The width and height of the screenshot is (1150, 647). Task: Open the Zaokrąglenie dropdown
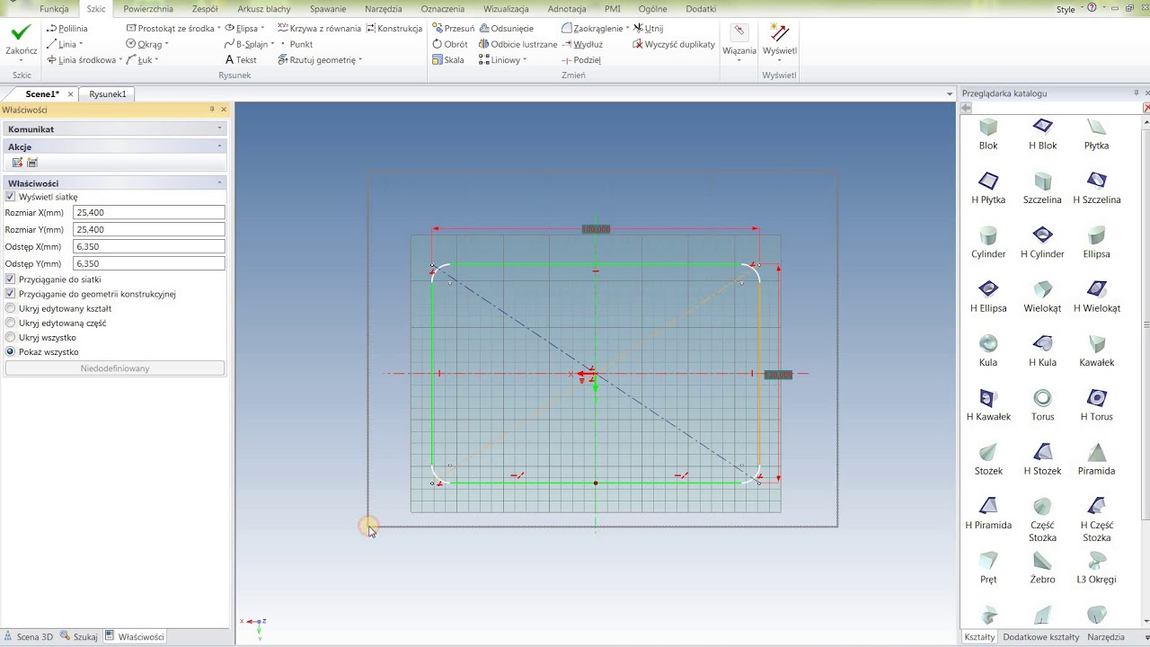point(627,29)
